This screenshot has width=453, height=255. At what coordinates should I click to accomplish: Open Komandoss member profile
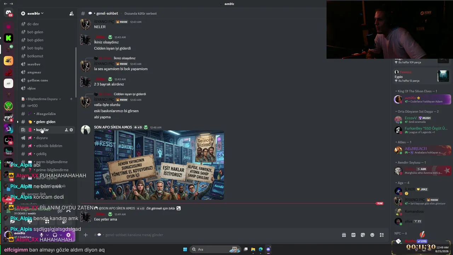423,211
